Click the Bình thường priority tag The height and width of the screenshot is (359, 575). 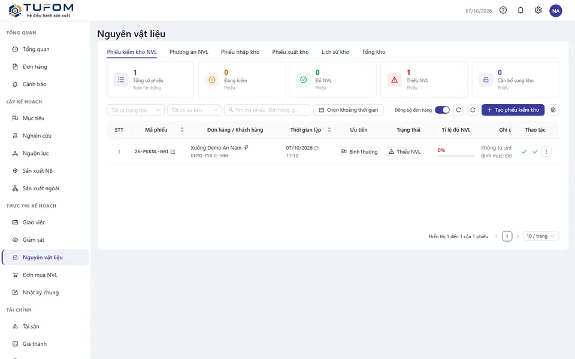359,151
